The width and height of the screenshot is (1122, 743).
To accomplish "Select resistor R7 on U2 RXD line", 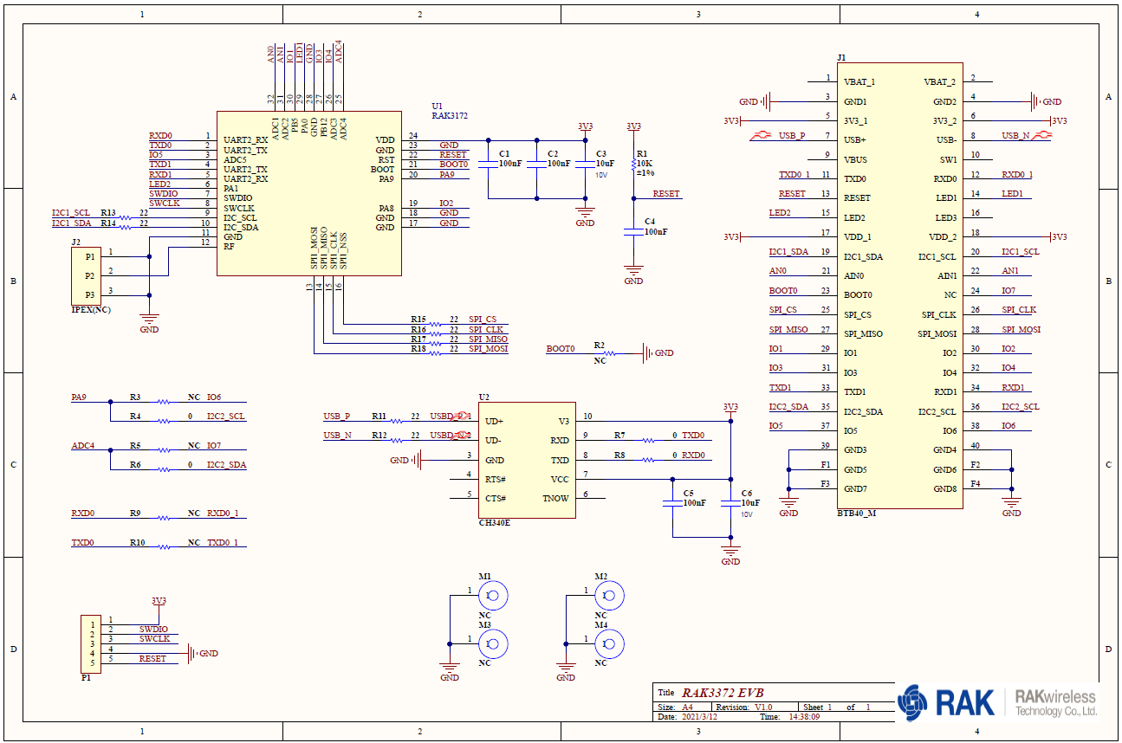I will tap(648, 440).
